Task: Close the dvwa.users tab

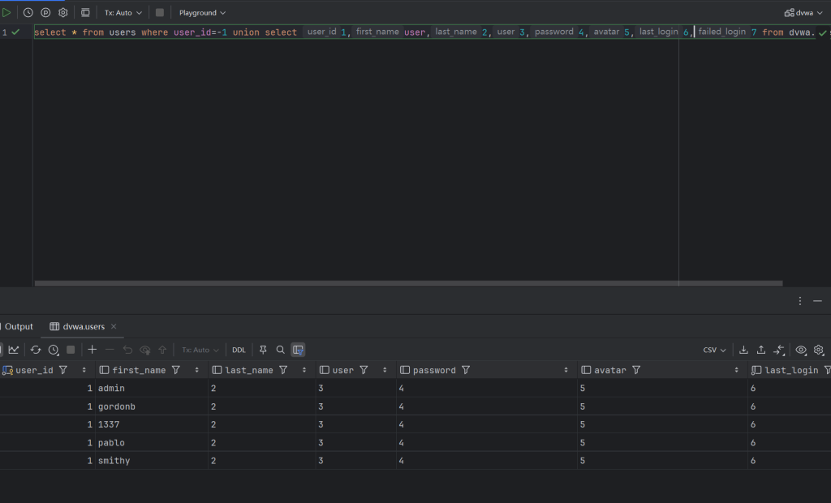Action: (x=114, y=326)
